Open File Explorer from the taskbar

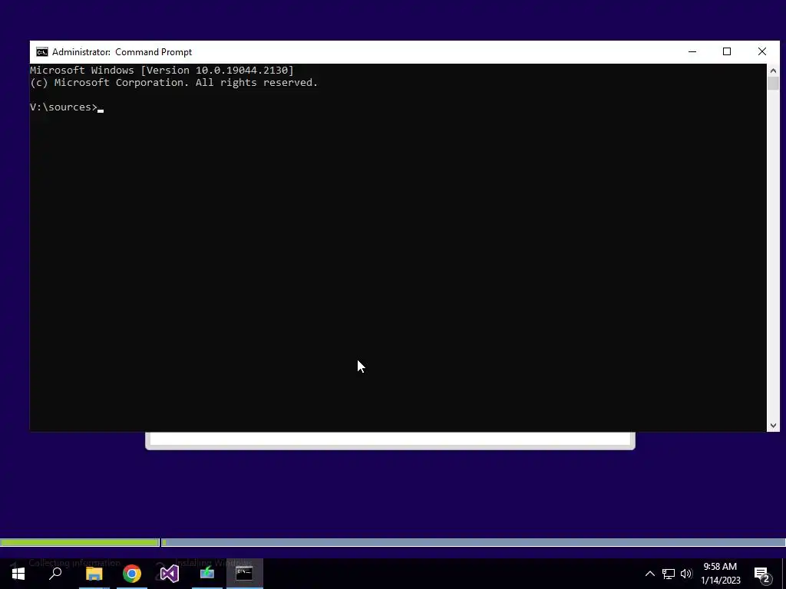click(94, 574)
